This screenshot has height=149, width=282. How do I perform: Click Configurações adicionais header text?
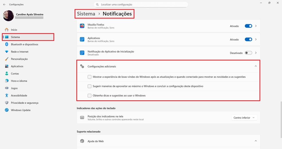pos(102,66)
